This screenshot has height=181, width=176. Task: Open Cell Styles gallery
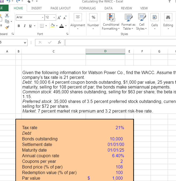point(141,22)
